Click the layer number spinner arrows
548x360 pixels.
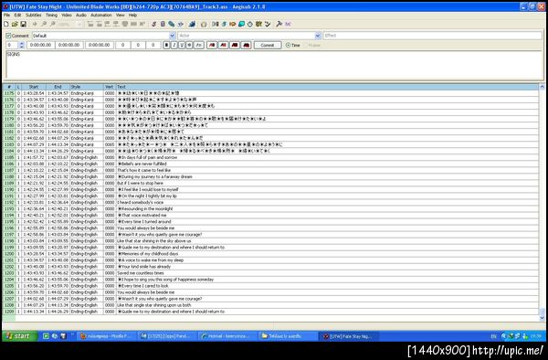tap(22, 45)
